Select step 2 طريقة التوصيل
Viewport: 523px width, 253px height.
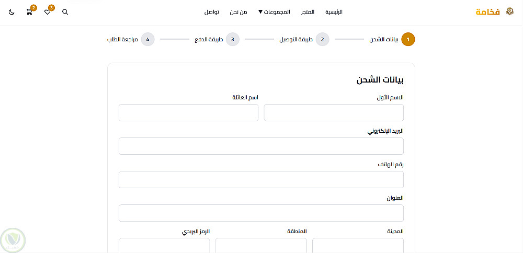tap(323, 40)
